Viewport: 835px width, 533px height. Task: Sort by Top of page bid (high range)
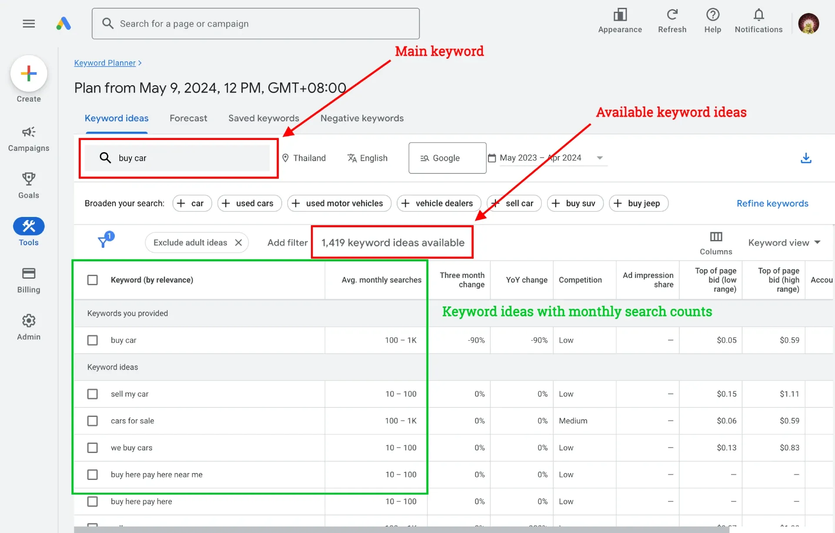[778, 280]
